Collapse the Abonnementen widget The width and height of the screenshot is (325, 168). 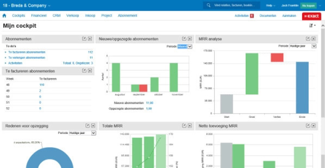pyautogui.click(x=90, y=38)
